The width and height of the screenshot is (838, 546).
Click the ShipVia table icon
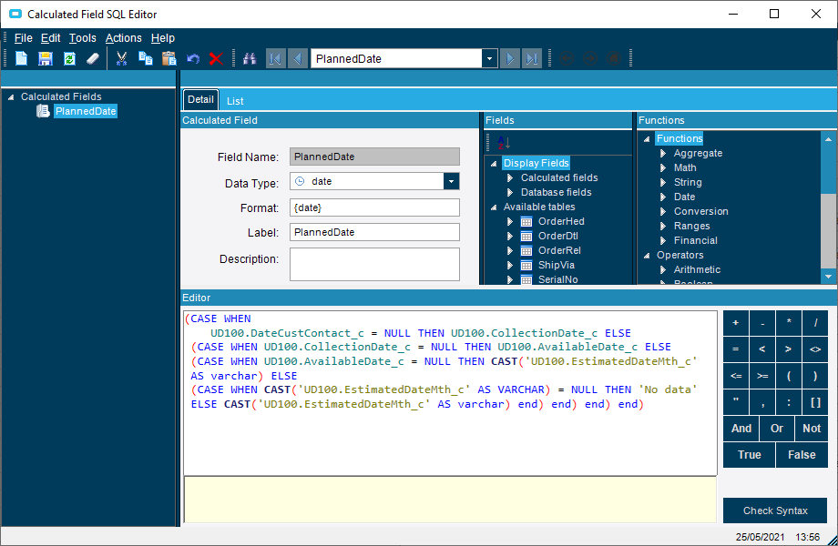point(526,265)
